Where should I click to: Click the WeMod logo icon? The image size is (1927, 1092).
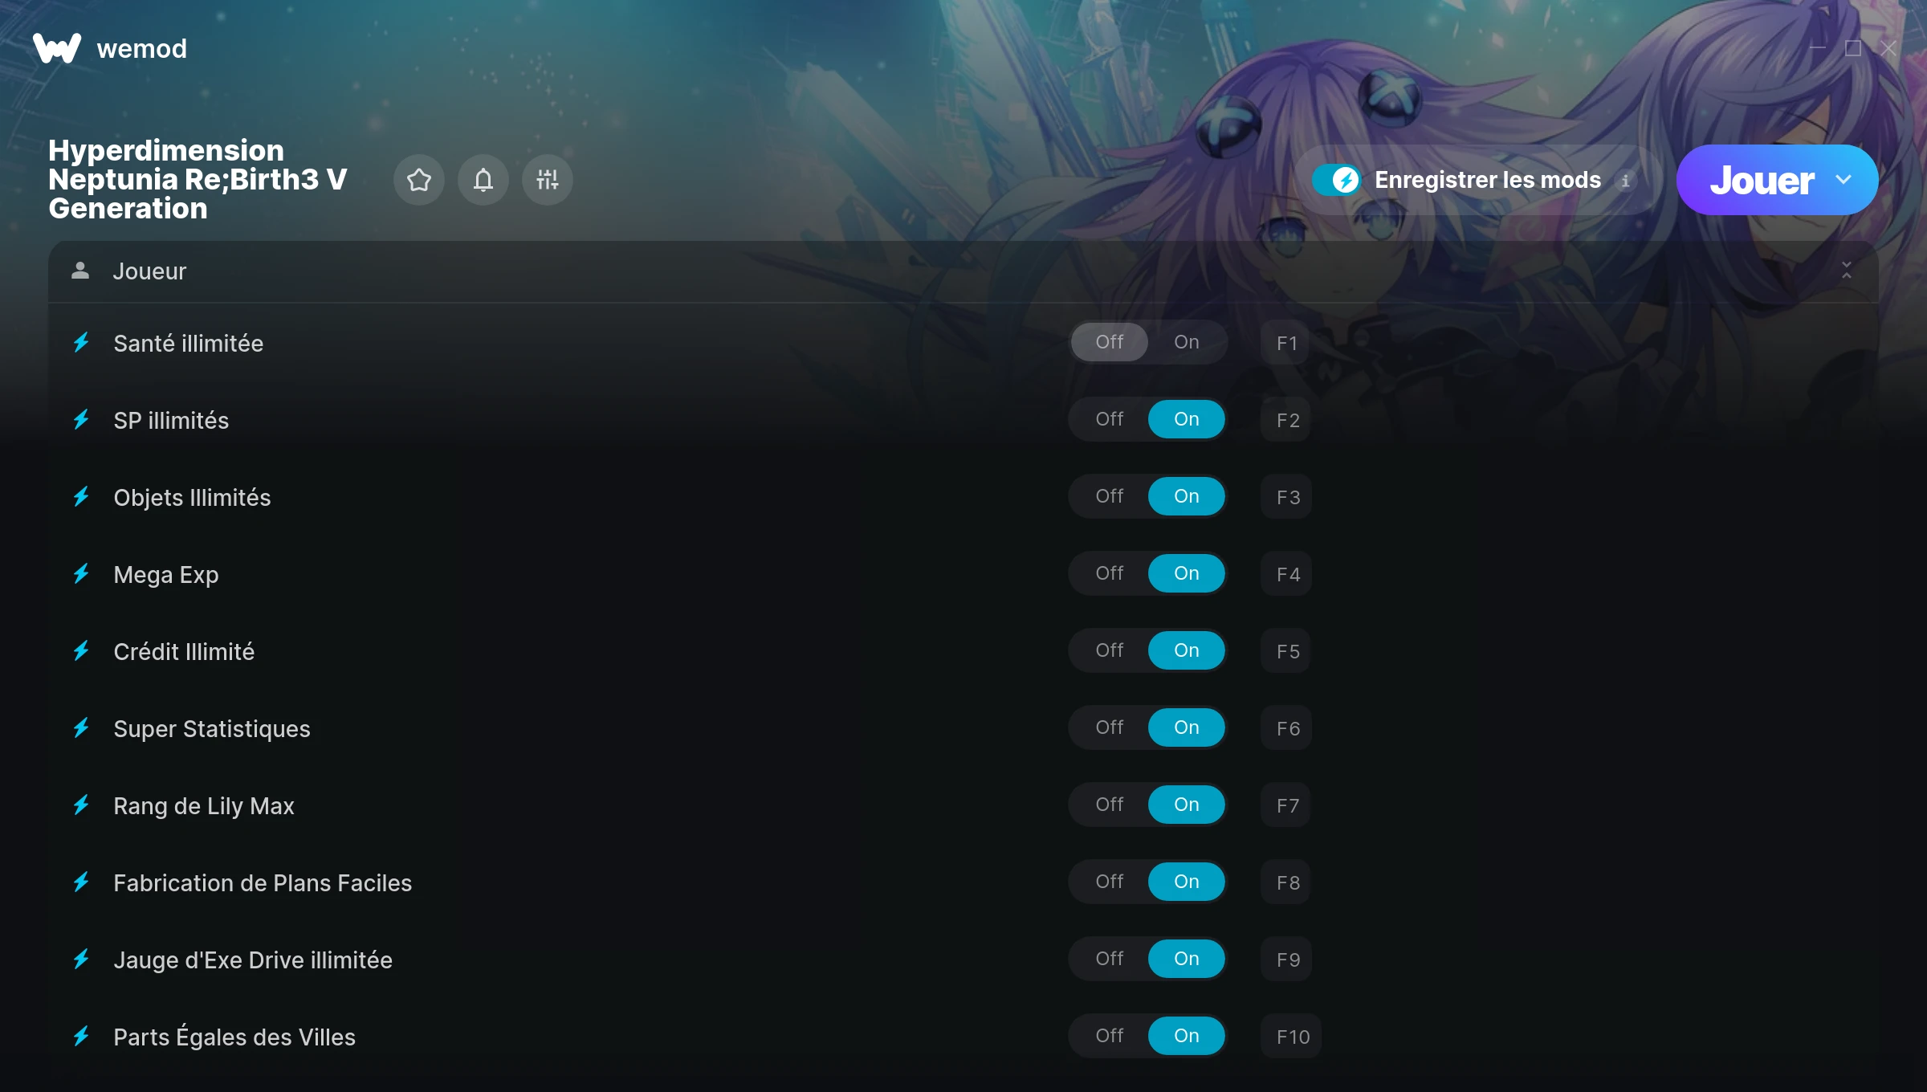pos(56,48)
